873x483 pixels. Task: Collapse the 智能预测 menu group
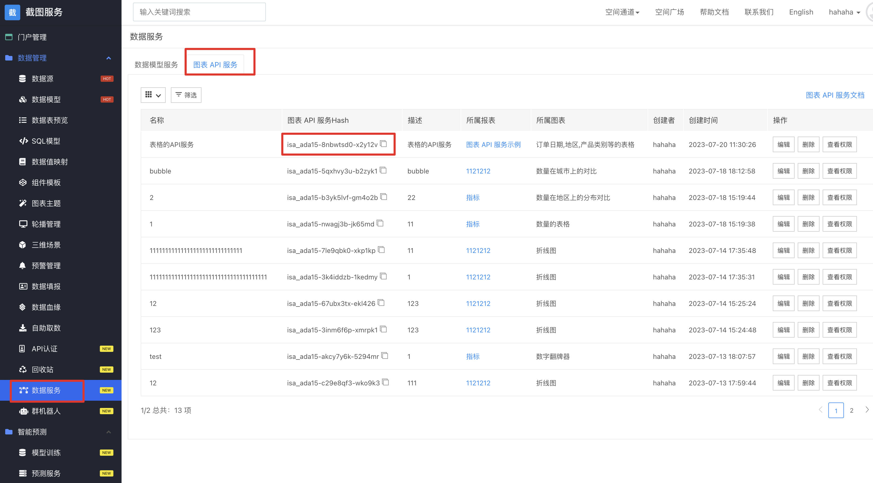[109, 432]
